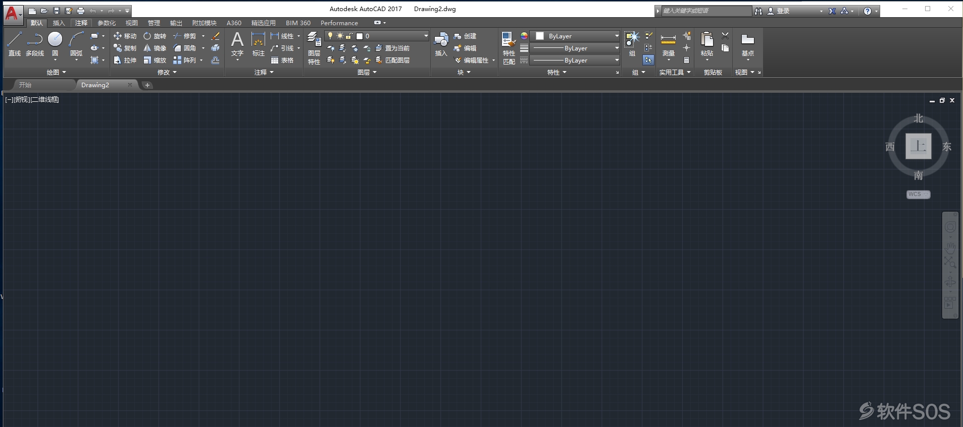Viewport: 963px width, 427px height.
Task: Activate the 旋转 (Rotate) command
Action: tap(155, 36)
